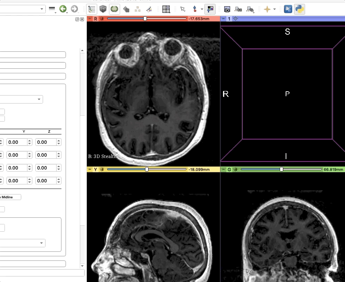Click the 1 label on 3D view bar
Image resolution: width=345 pixels, height=282 pixels.
pyautogui.click(x=229, y=19)
